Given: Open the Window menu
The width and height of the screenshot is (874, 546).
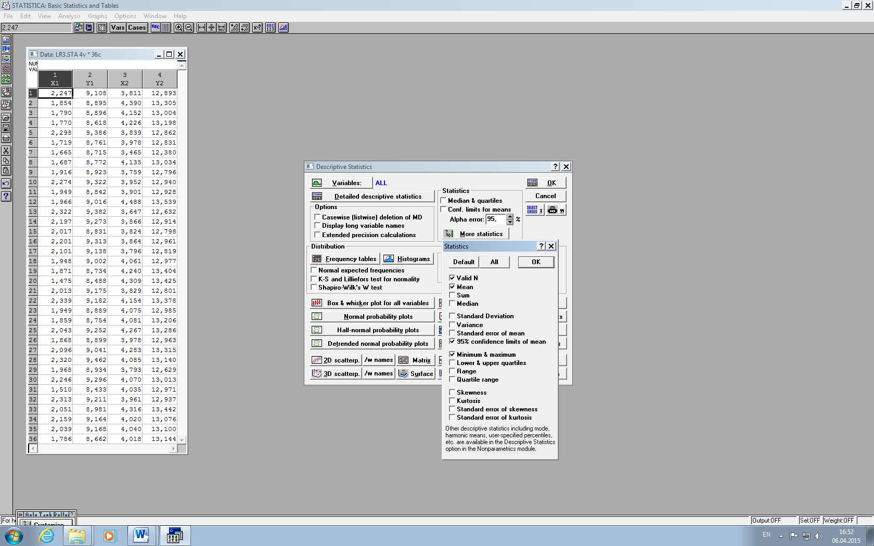Looking at the screenshot, I should pyautogui.click(x=155, y=16).
